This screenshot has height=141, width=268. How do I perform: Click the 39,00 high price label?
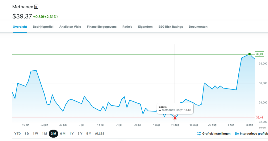click(x=259, y=54)
